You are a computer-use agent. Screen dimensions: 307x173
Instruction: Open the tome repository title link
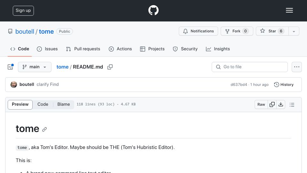point(46,31)
